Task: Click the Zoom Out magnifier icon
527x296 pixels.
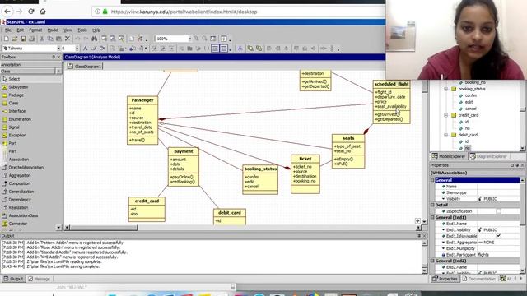Action: [204, 39]
